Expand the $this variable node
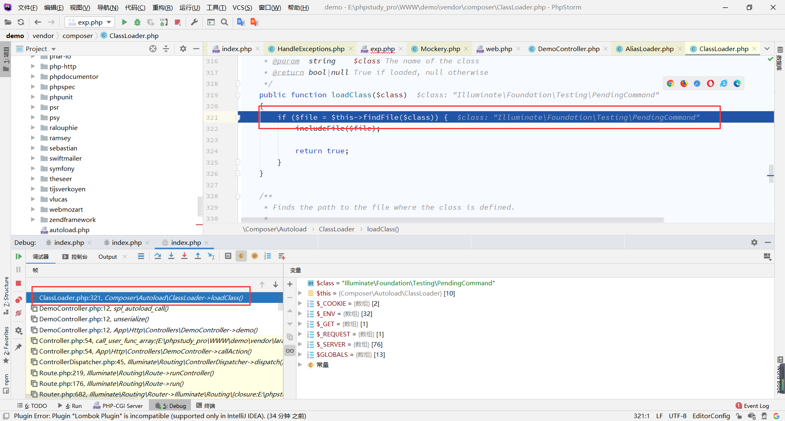Image resolution: width=785 pixels, height=421 pixels. [300, 293]
